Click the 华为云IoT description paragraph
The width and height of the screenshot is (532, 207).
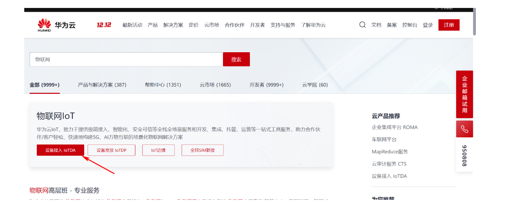[179, 133]
